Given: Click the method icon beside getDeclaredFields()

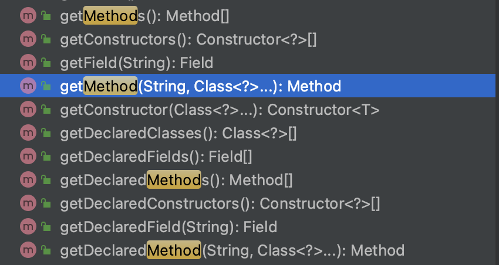Looking at the screenshot, I should (28, 157).
